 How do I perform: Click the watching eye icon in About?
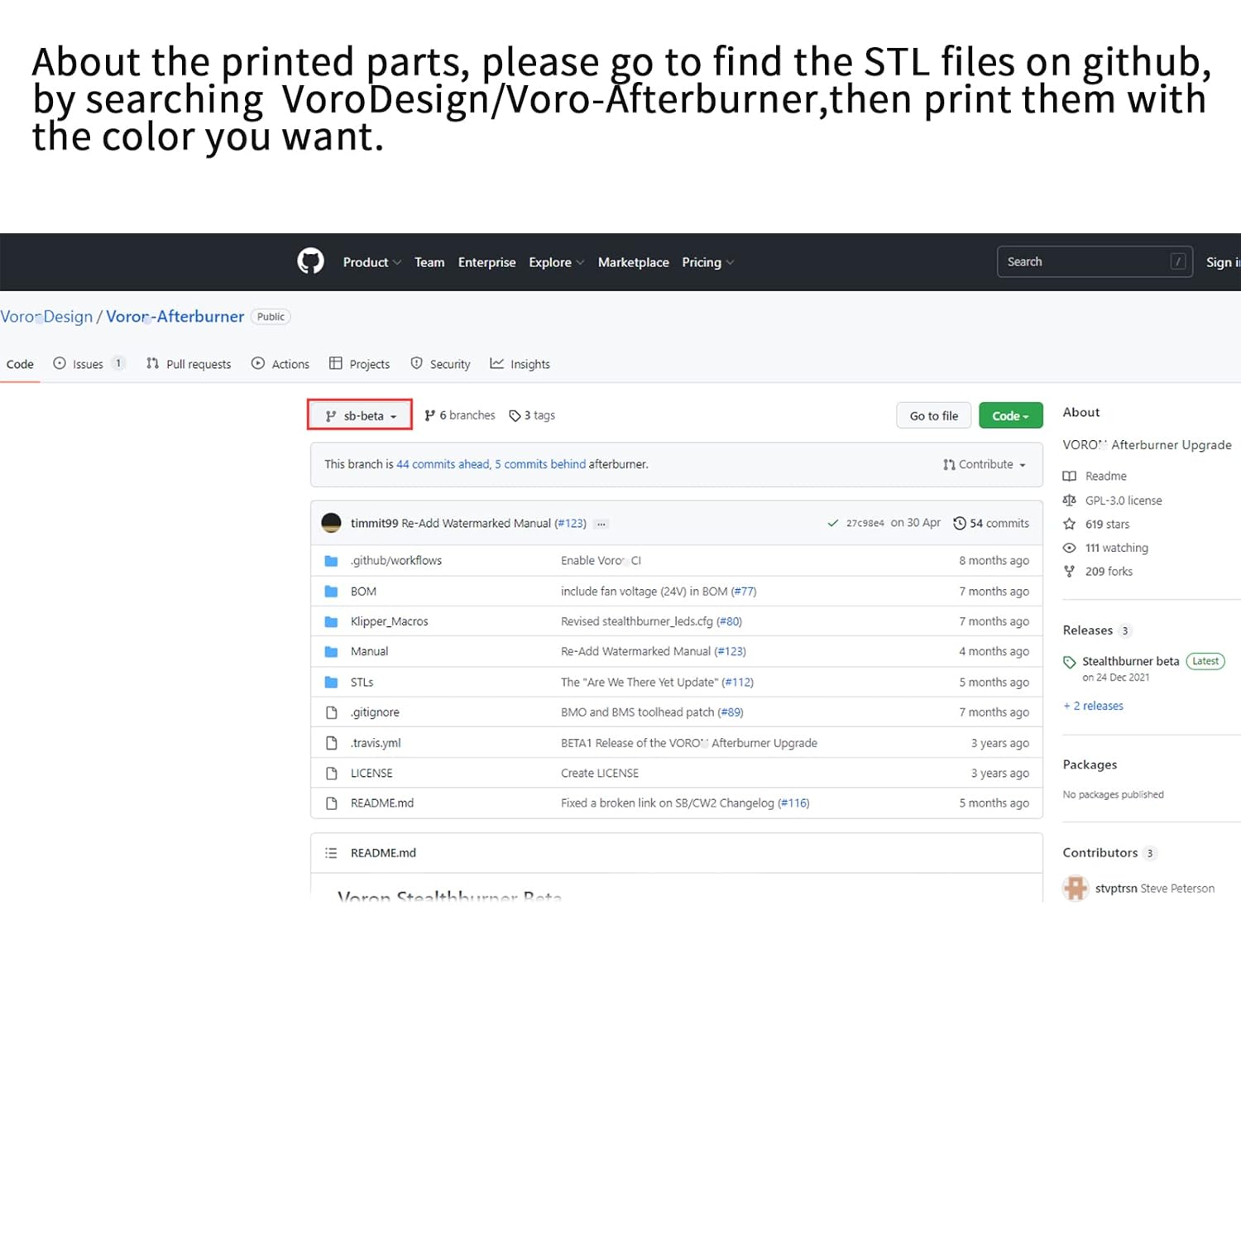point(1069,548)
